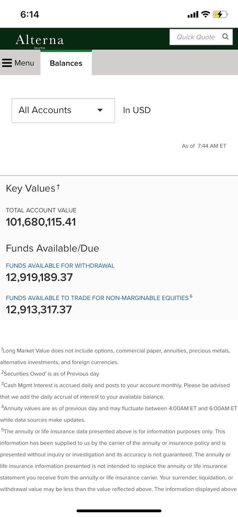This screenshot has width=238, height=517.
Task: Tap the home indicator bar at bottom
Action: click(119, 511)
